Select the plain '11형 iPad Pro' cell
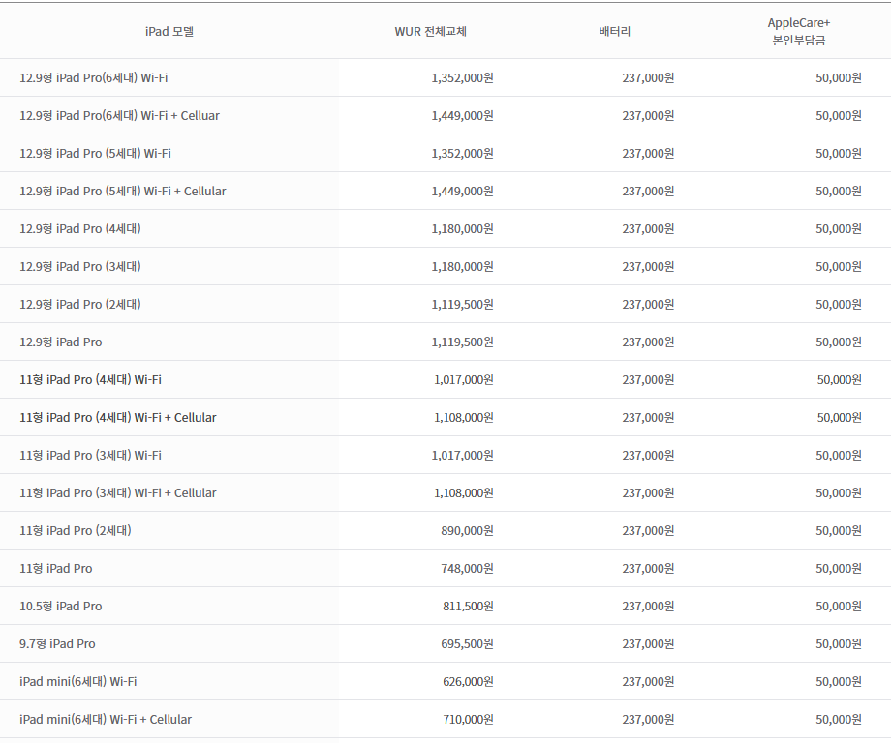The width and height of the screenshot is (892, 743). tap(56, 569)
